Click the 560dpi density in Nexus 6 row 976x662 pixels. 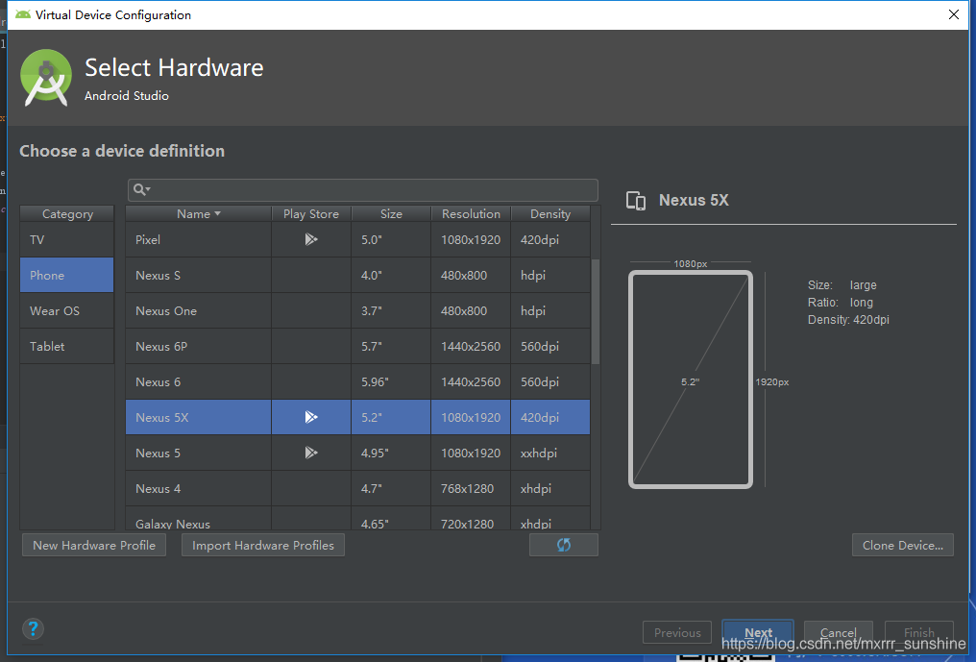tap(540, 381)
